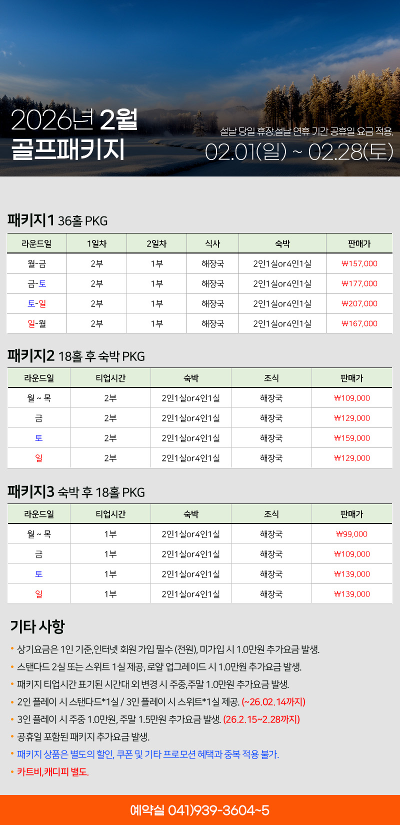Click the 식사 column header
This screenshot has width=400, height=825.
pos(212,243)
